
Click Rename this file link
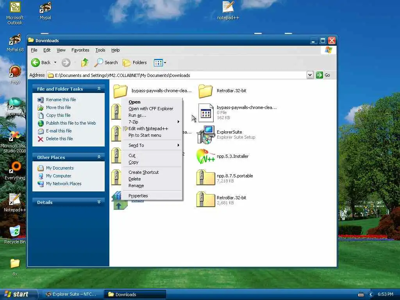pos(61,100)
